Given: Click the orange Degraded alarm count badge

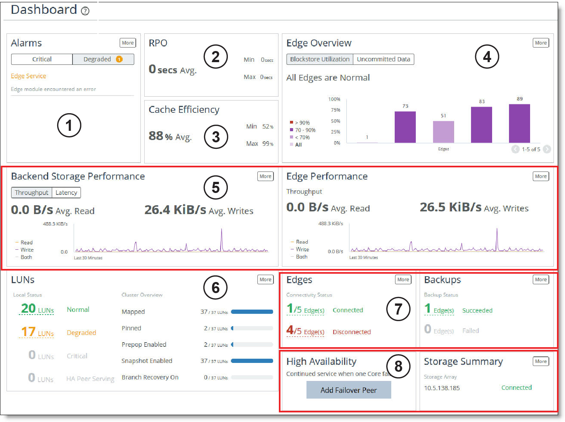Looking at the screenshot, I should 119,59.
